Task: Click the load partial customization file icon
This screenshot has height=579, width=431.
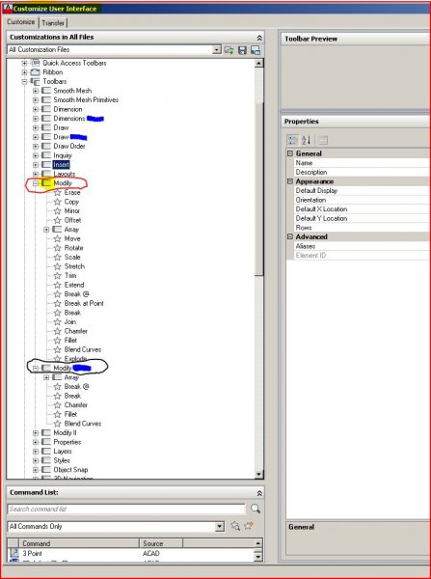Action: 229,50
